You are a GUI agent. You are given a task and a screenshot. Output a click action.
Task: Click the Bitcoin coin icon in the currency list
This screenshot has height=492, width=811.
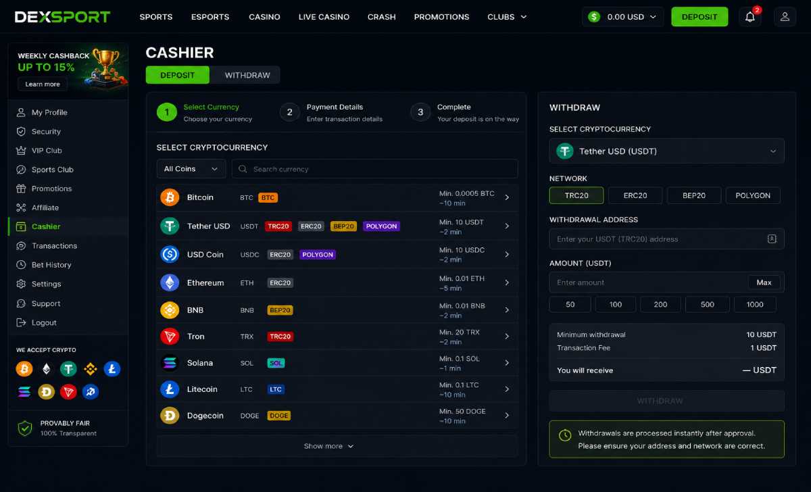tap(170, 197)
